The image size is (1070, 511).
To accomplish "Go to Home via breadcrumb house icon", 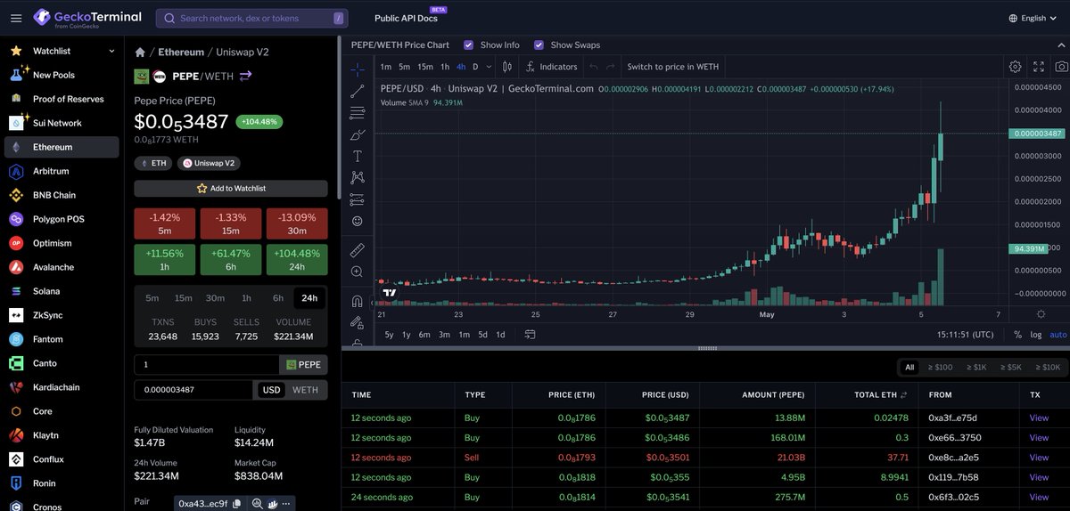I will click(x=140, y=53).
